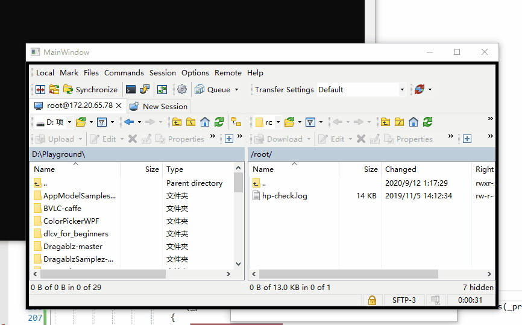Open the Options menu
The height and width of the screenshot is (325, 522).
coord(195,72)
